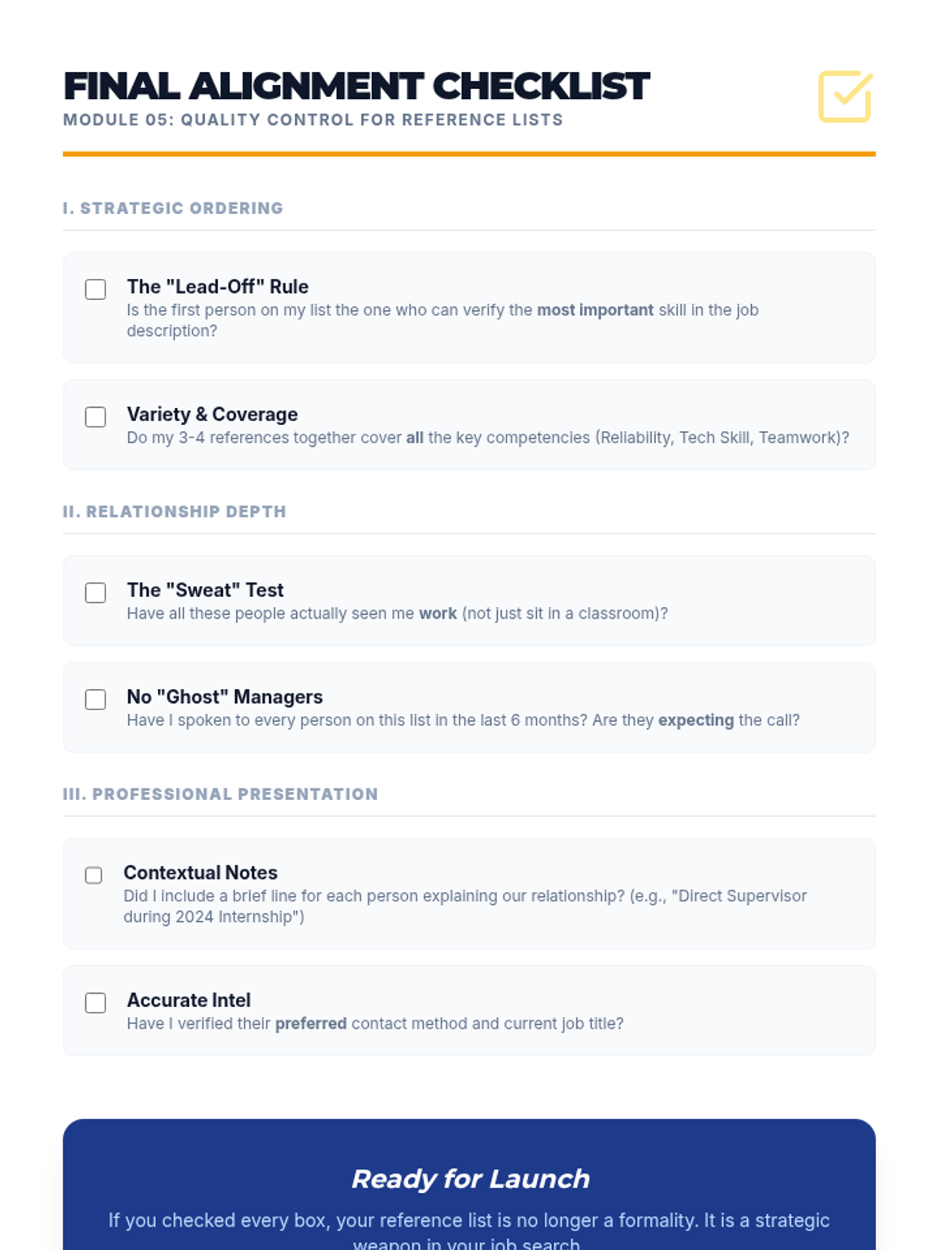The width and height of the screenshot is (938, 1250).
Task: Click the Accurate Intel item title
Action: point(188,1000)
